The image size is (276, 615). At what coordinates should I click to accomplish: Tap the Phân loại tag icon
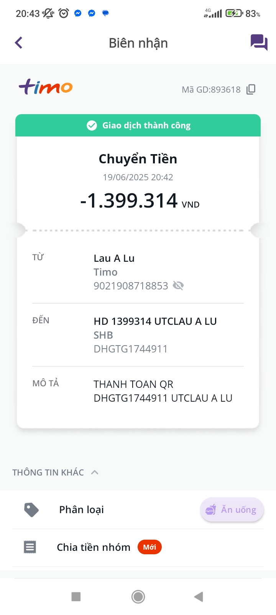click(31, 510)
